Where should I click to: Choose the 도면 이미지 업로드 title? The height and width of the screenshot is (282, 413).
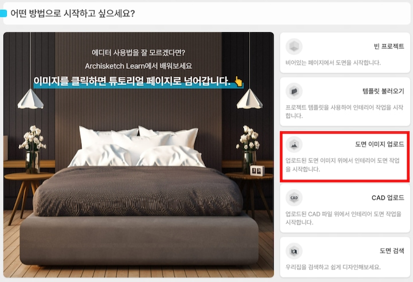[x=380, y=144]
